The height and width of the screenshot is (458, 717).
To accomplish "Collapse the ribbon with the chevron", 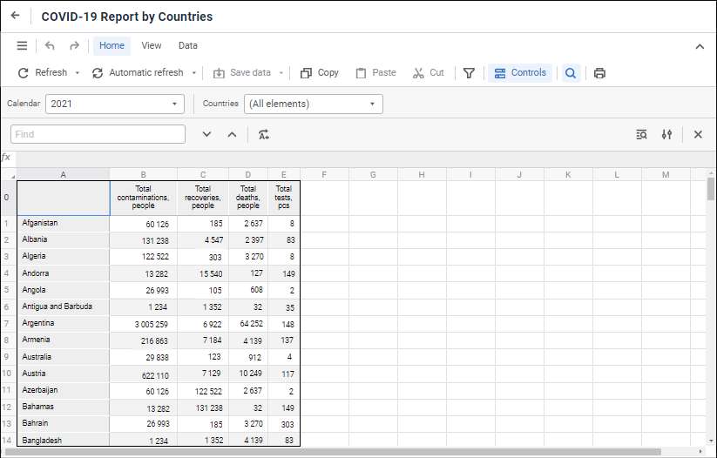I will (700, 46).
